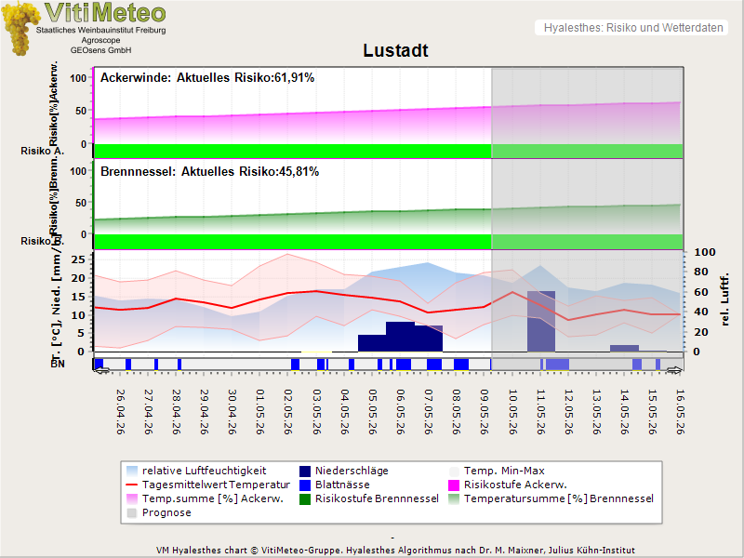Viewport: 744px width, 558px height.
Task: Click the 30.04.26 date label
Action: [232, 412]
